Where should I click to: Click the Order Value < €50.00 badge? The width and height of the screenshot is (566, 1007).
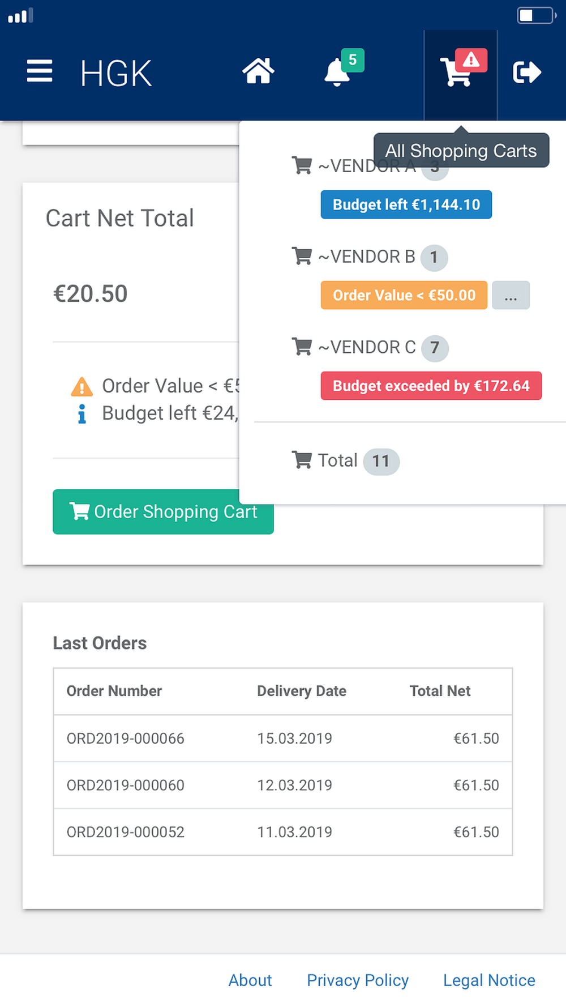pos(404,296)
